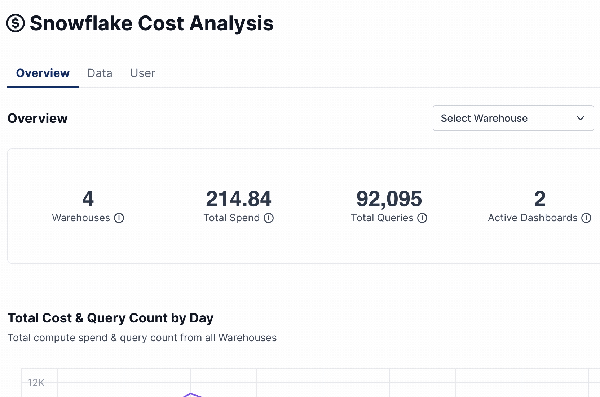
Task: Show info for Active Dashboards
Action: click(586, 218)
